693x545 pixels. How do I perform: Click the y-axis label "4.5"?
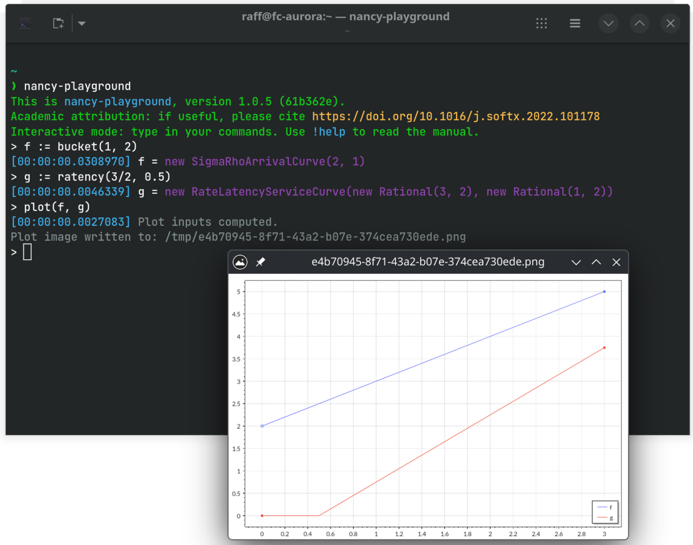(236, 314)
